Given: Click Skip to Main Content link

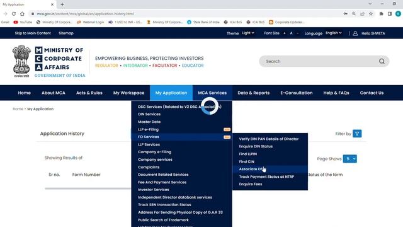Looking at the screenshot, I should [33, 33].
